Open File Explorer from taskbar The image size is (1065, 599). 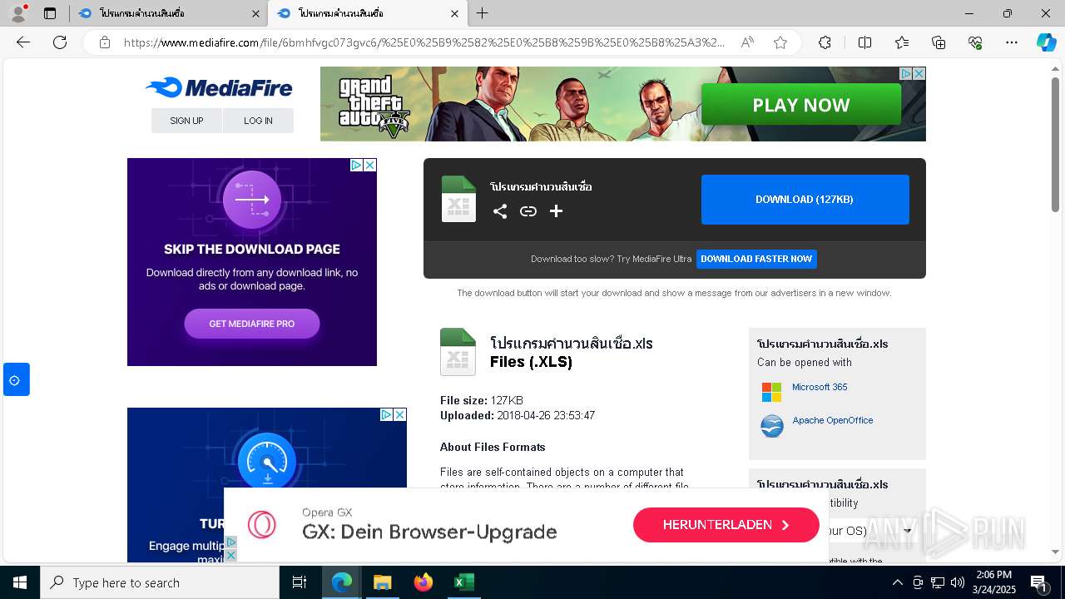382,582
